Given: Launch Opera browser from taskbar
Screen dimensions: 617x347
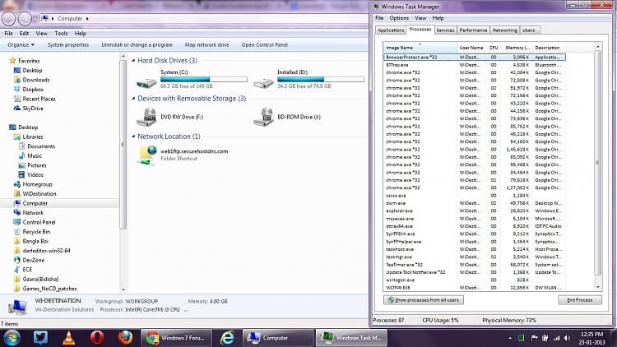Looking at the screenshot, I should pyautogui.click(x=97, y=338).
